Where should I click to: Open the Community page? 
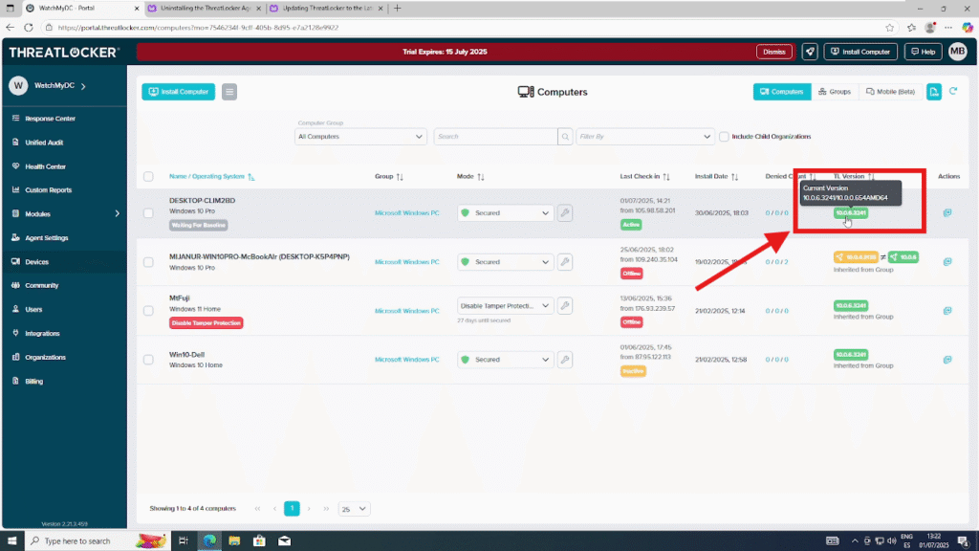(41, 285)
